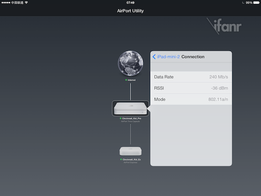Click the Cincinnati_Kid_Ex device label
Screen dimensions: 261x196
131,160
